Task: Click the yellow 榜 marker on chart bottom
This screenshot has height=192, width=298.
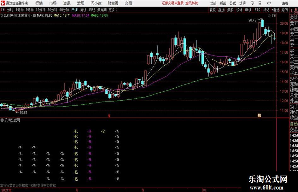Action: tap(259, 115)
